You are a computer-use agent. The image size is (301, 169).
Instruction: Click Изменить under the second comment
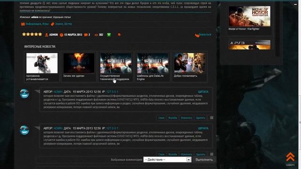pos(186,154)
